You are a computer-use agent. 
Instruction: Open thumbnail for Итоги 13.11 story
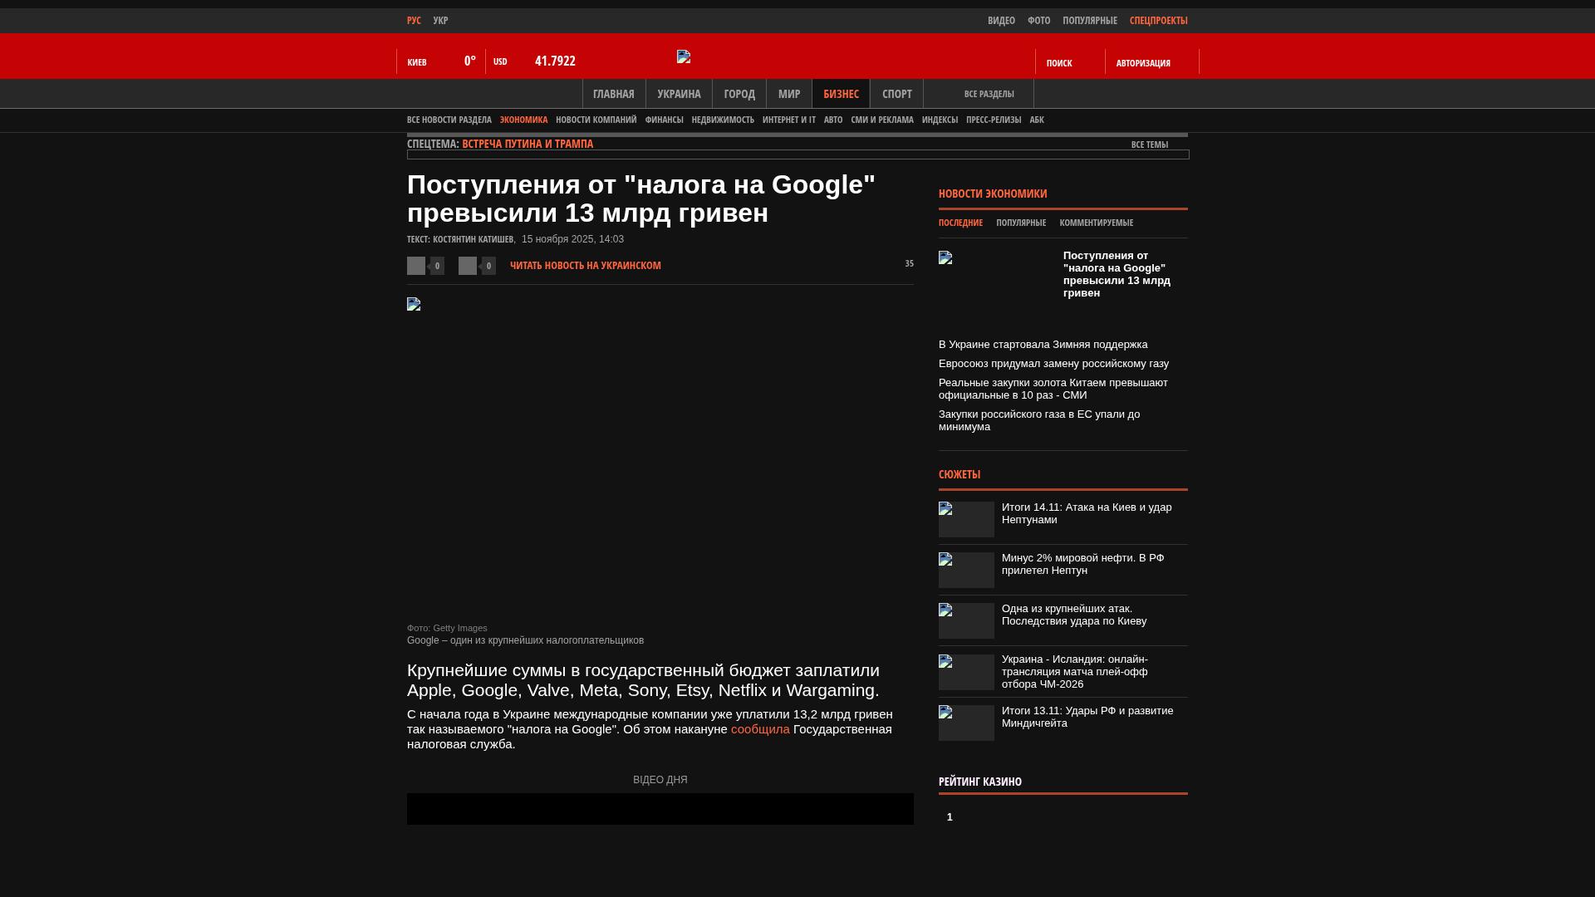click(966, 723)
